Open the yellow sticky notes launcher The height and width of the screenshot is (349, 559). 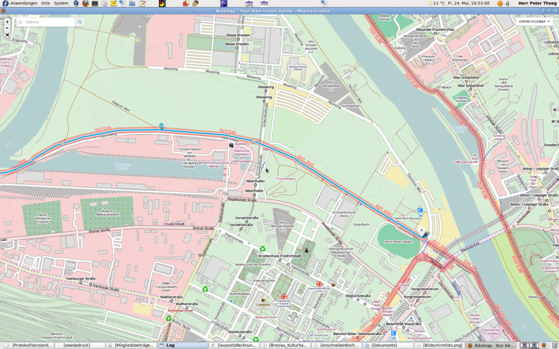pos(113,3)
